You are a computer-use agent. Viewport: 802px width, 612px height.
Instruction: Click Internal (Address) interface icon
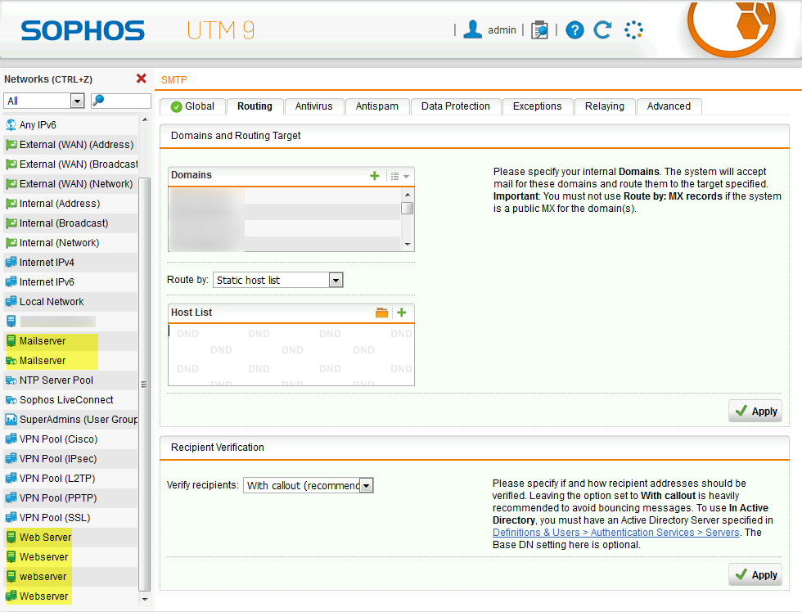(x=11, y=204)
